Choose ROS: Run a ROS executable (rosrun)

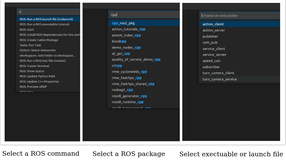(44, 24)
